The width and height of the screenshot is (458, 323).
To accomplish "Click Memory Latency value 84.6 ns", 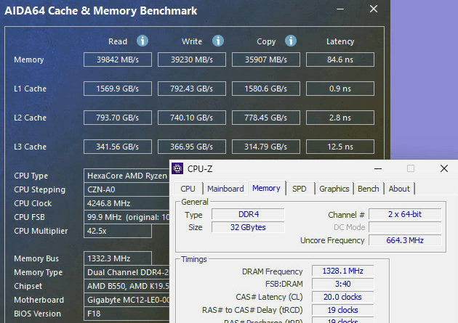I will click(x=340, y=60).
